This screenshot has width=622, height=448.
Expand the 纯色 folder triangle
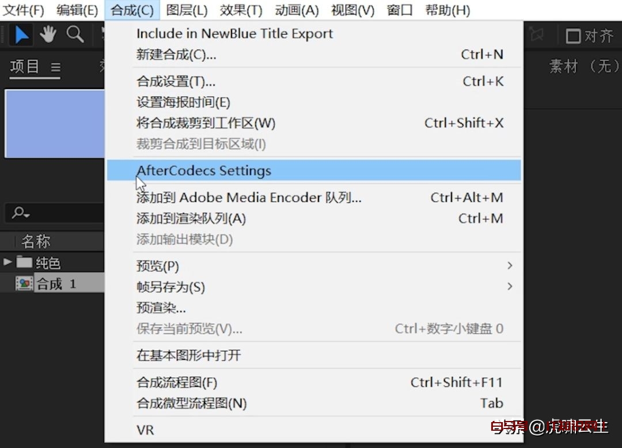tap(7, 262)
